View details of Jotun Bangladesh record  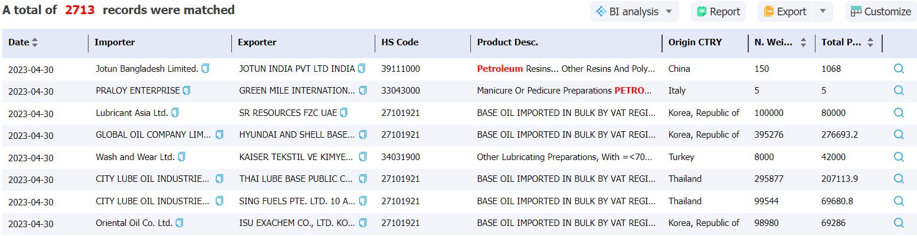[899, 69]
